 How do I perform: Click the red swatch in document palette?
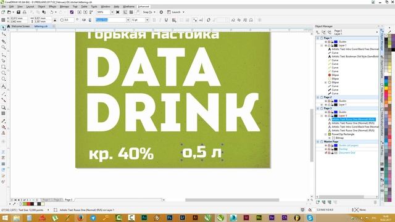point(28,204)
